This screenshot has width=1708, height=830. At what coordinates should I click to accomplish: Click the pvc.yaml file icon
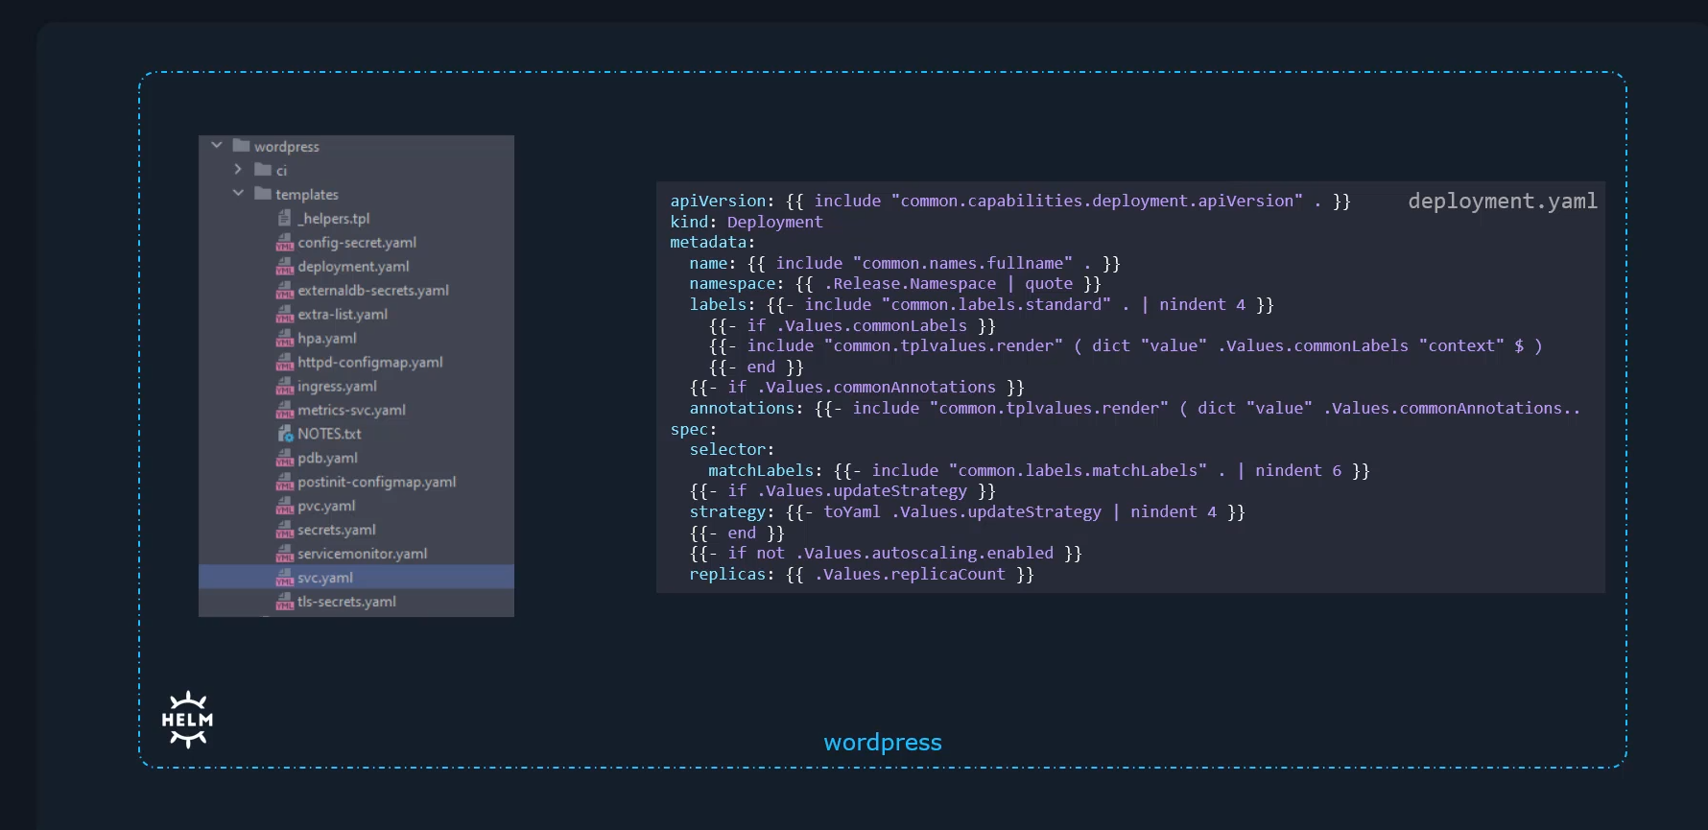coord(284,506)
